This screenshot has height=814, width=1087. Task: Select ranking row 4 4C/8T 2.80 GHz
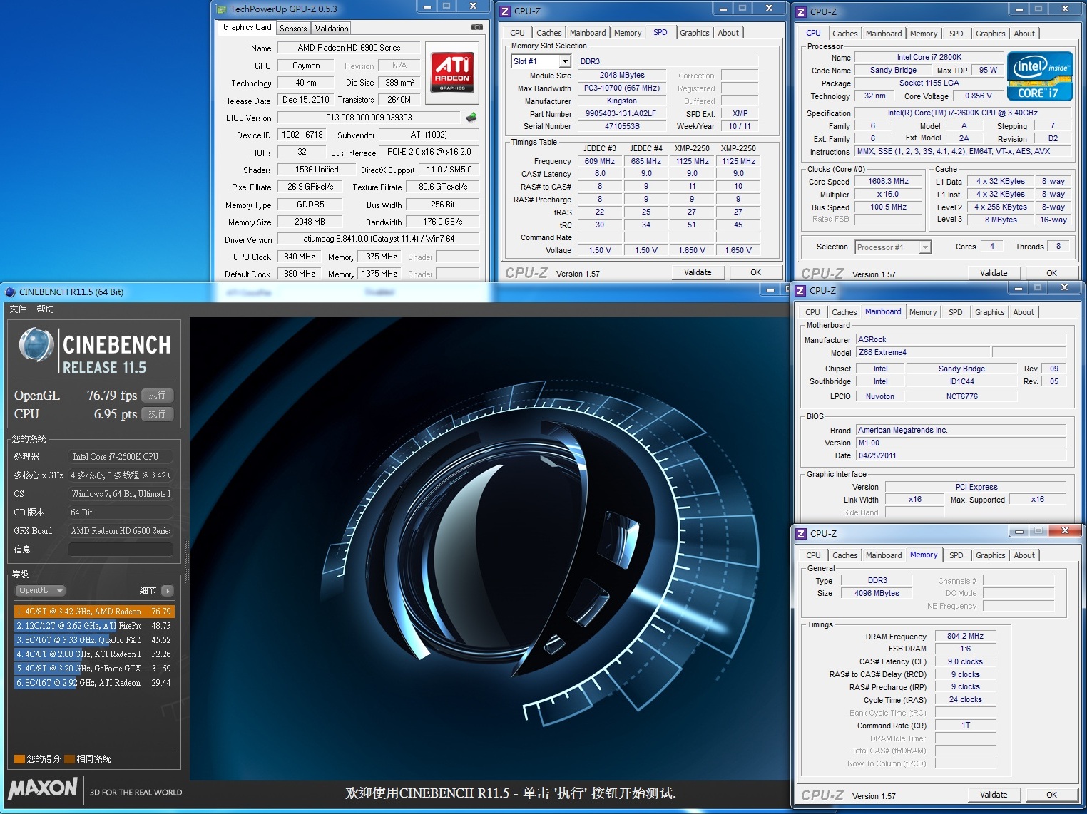94,654
